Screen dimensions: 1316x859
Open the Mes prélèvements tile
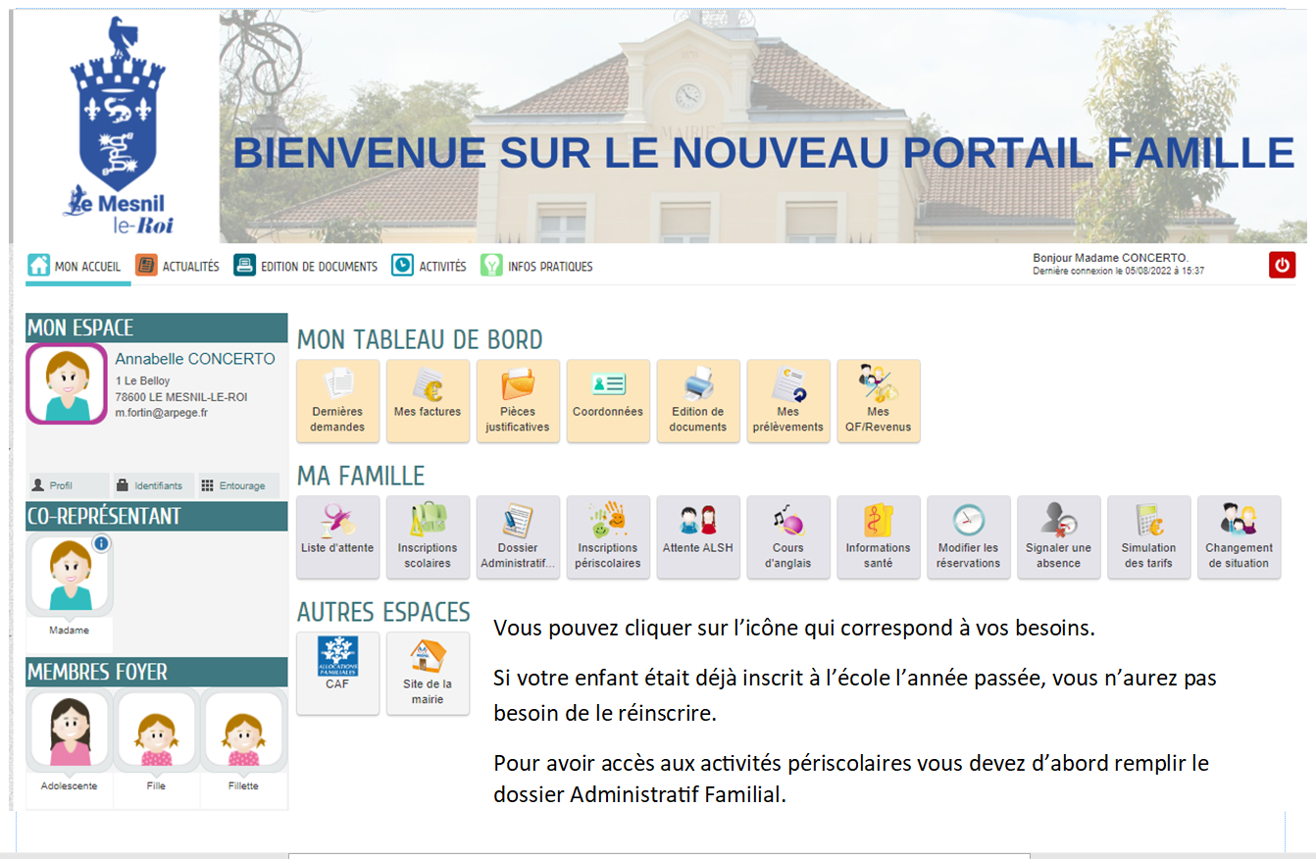pyautogui.click(x=788, y=400)
